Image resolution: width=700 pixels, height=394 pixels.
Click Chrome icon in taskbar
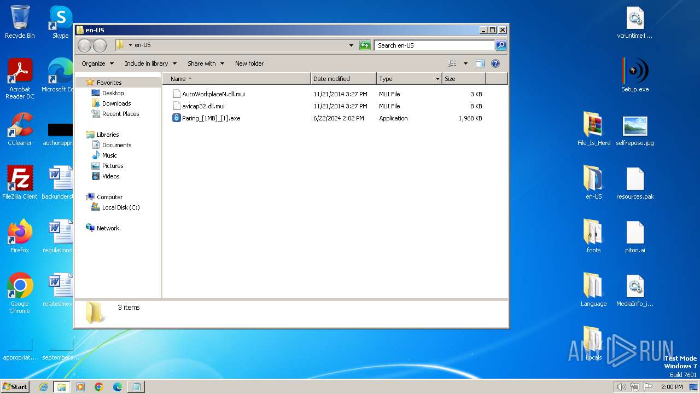pos(99,387)
